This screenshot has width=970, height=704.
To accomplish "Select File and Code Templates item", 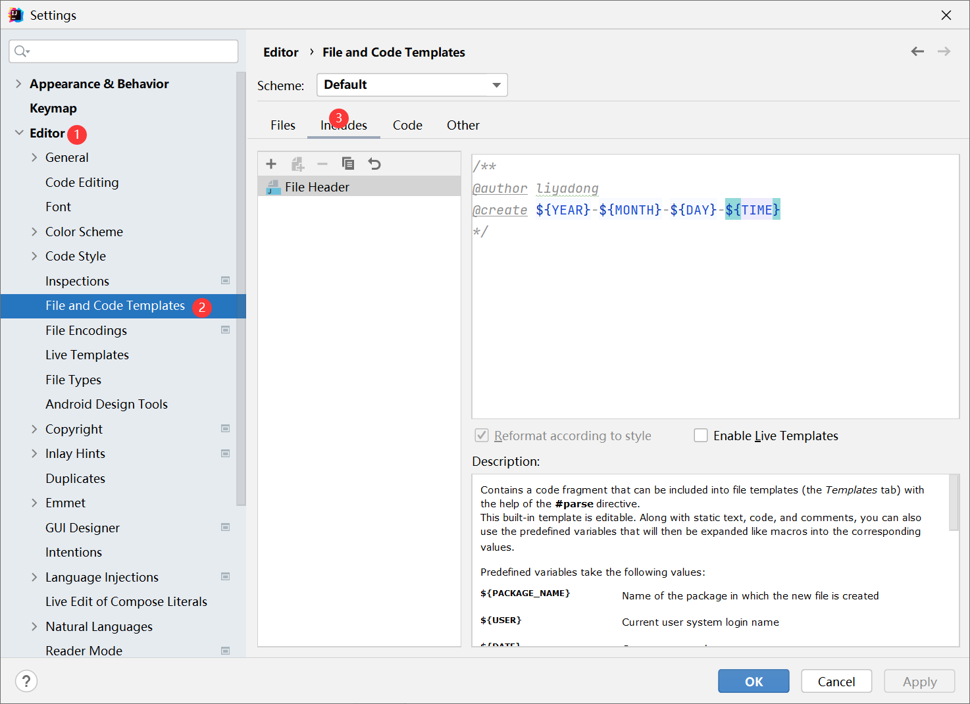I will click(123, 306).
